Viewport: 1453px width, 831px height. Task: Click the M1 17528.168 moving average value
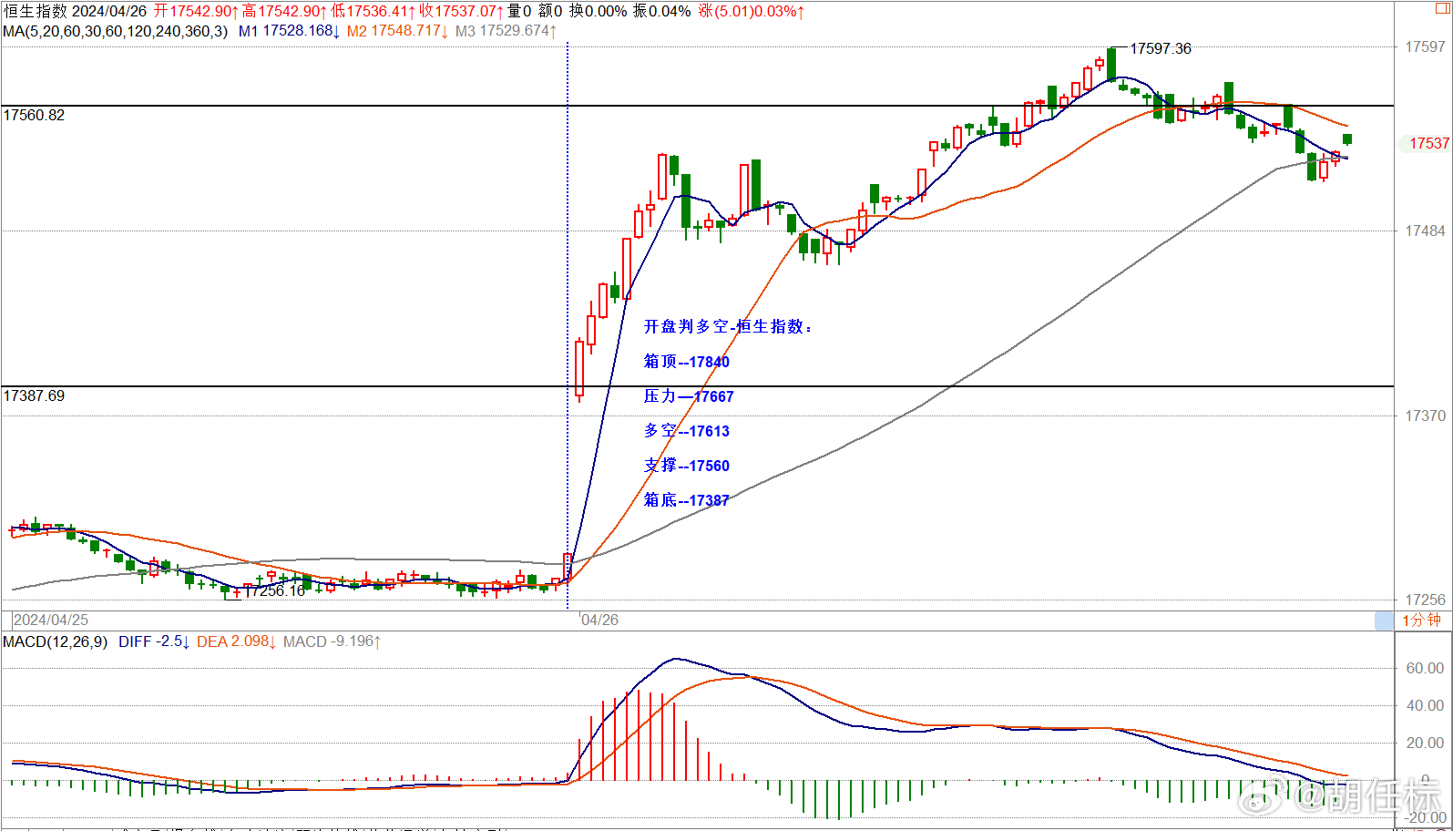point(290,31)
